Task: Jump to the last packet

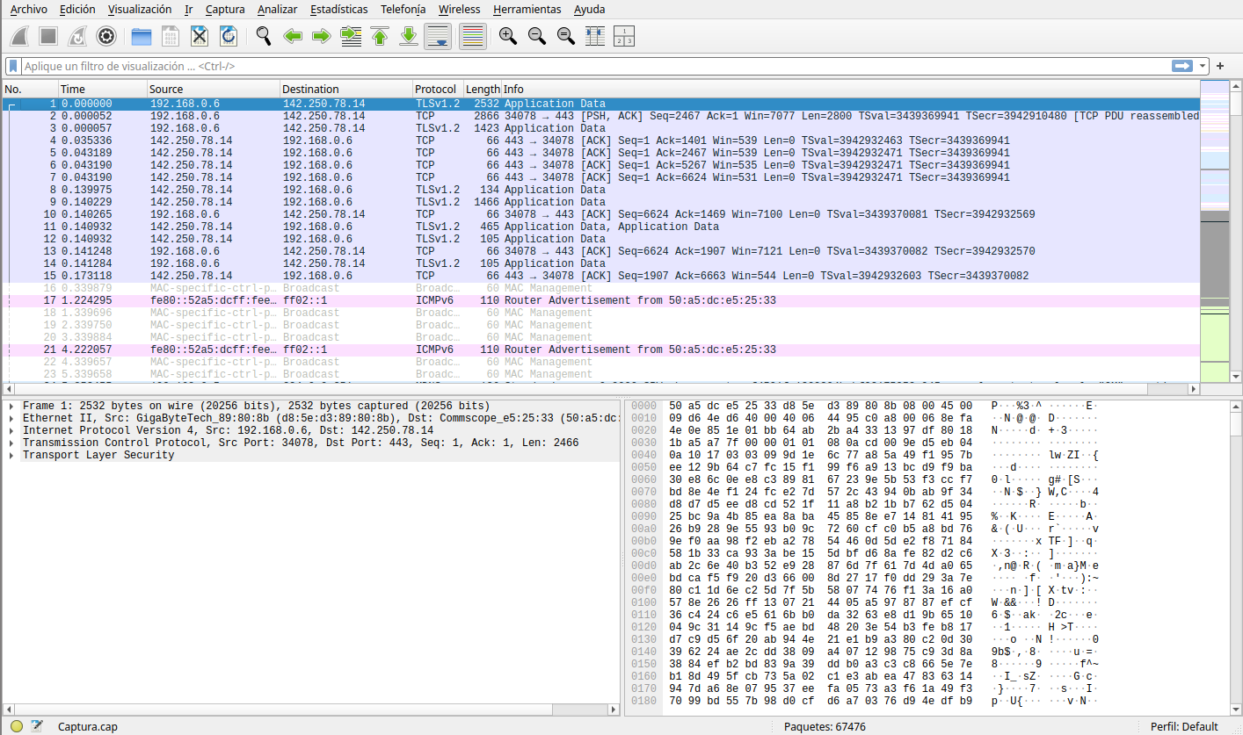Action: pos(409,36)
